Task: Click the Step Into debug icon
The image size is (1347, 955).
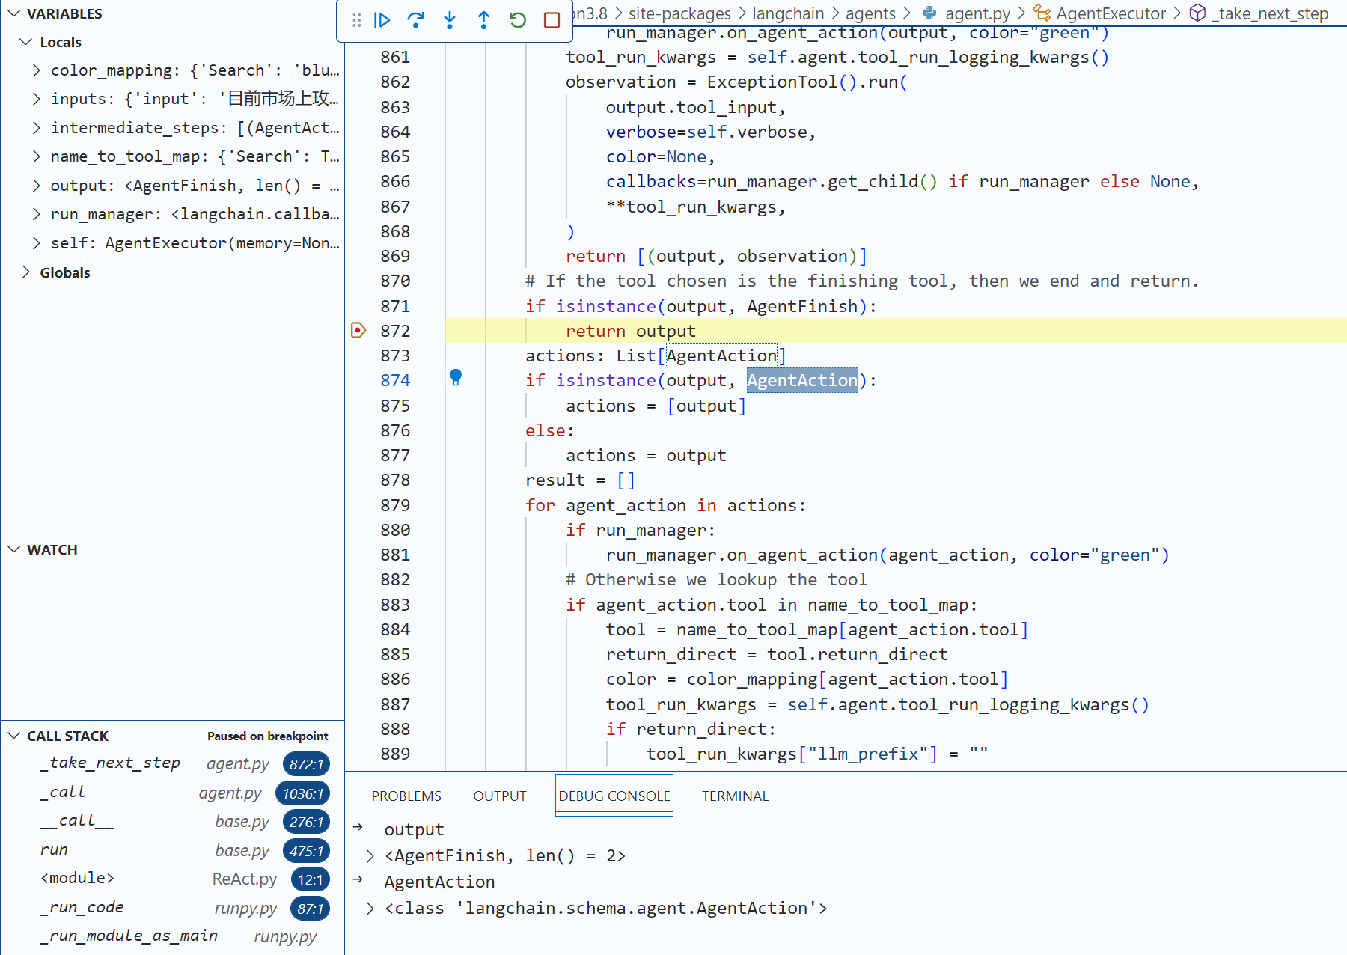Action: (x=450, y=20)
